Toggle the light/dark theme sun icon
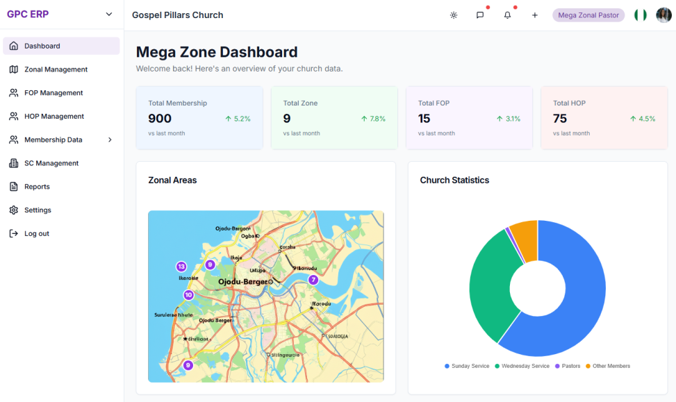Image resolution: width=676 pixels, height=402 pixels. click(454, 15)
